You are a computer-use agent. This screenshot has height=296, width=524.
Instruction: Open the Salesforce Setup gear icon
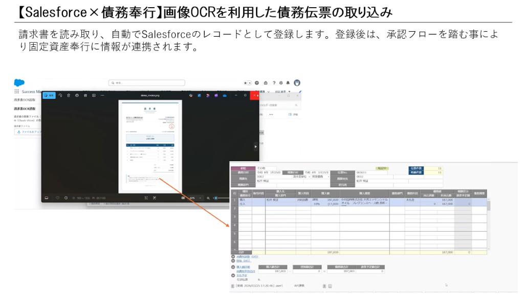click(x=280, y=82)
